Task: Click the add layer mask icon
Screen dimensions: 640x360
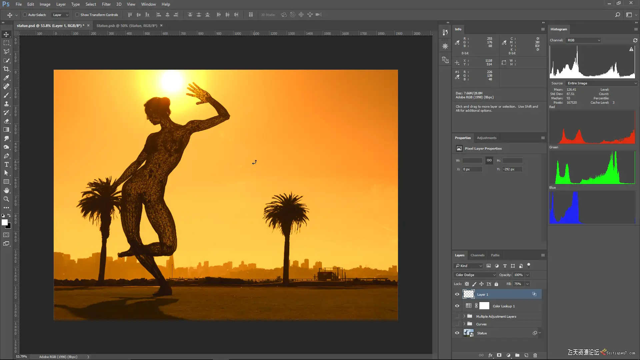Action: point(499,355)
